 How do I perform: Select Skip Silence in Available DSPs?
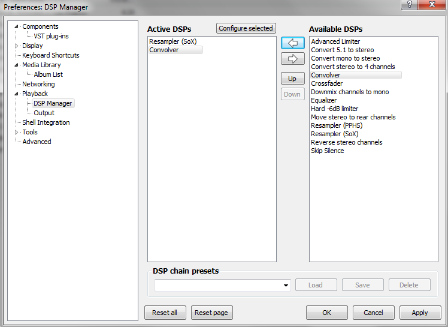tap(328, 151)
